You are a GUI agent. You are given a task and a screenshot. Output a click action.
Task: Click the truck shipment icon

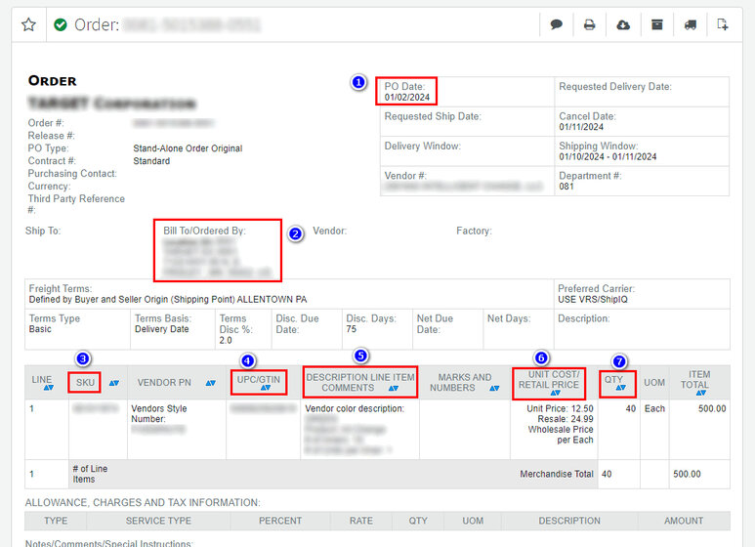click(691, 24)
